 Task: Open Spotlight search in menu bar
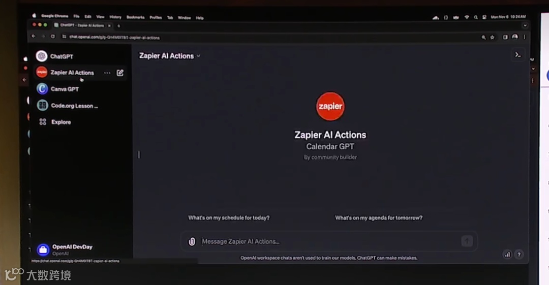click(x=475, y=17)
